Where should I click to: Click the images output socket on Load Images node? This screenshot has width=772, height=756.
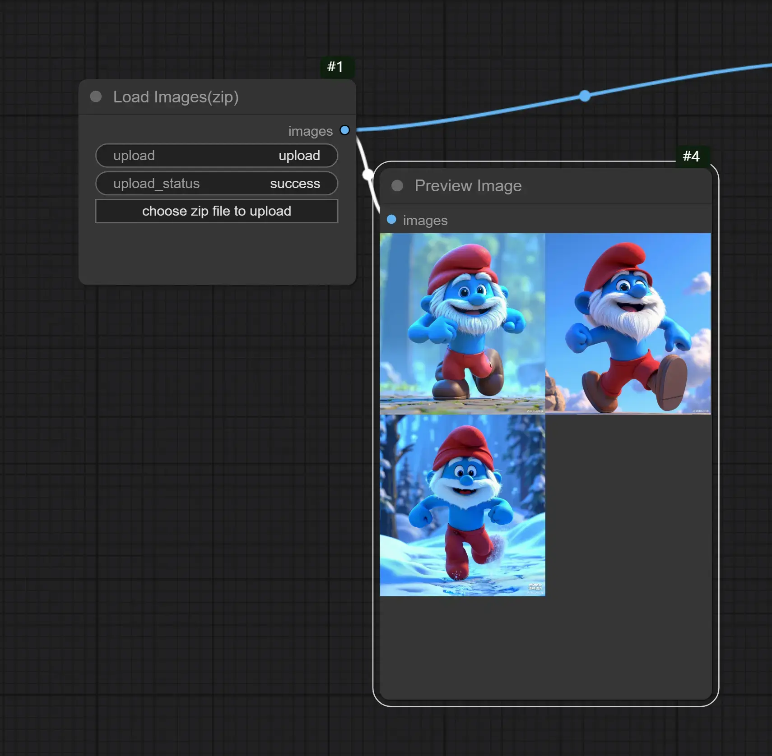(x=345, y=130)
